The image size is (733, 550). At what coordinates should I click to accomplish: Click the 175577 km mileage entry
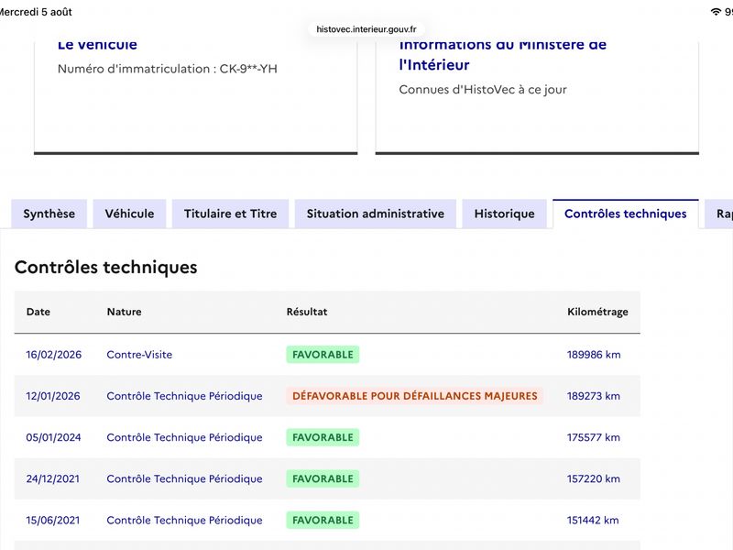pyautogui.click(x=593, y=437)
